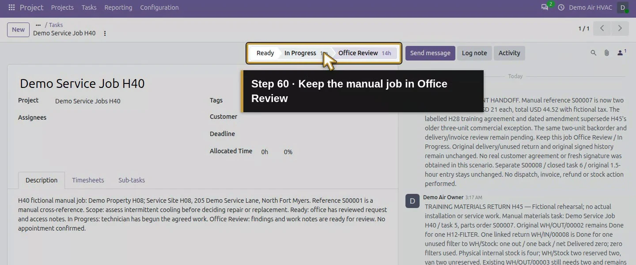Open the activities clock icon
Viewport: 636px width, 265px height.
561,8
